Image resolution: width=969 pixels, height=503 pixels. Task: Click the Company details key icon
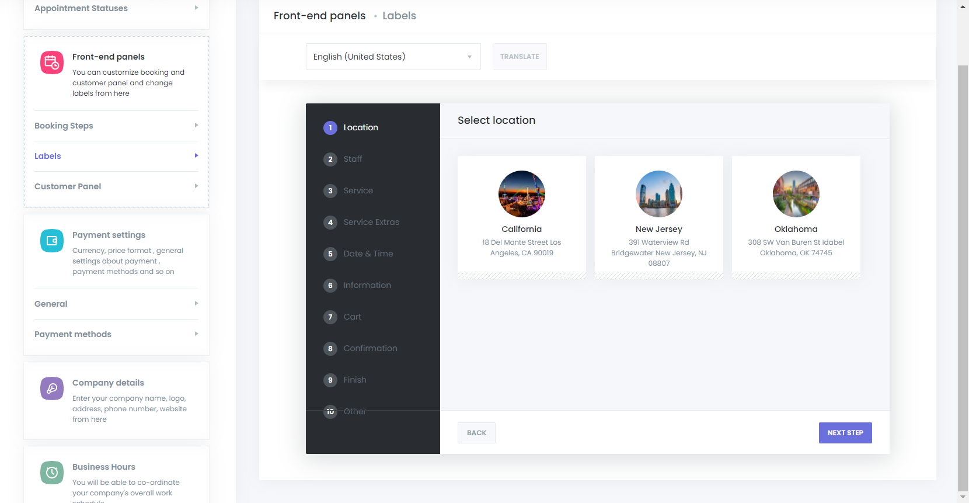click(52, 388)
